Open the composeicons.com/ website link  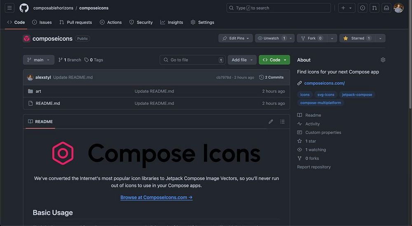(324, 83)
